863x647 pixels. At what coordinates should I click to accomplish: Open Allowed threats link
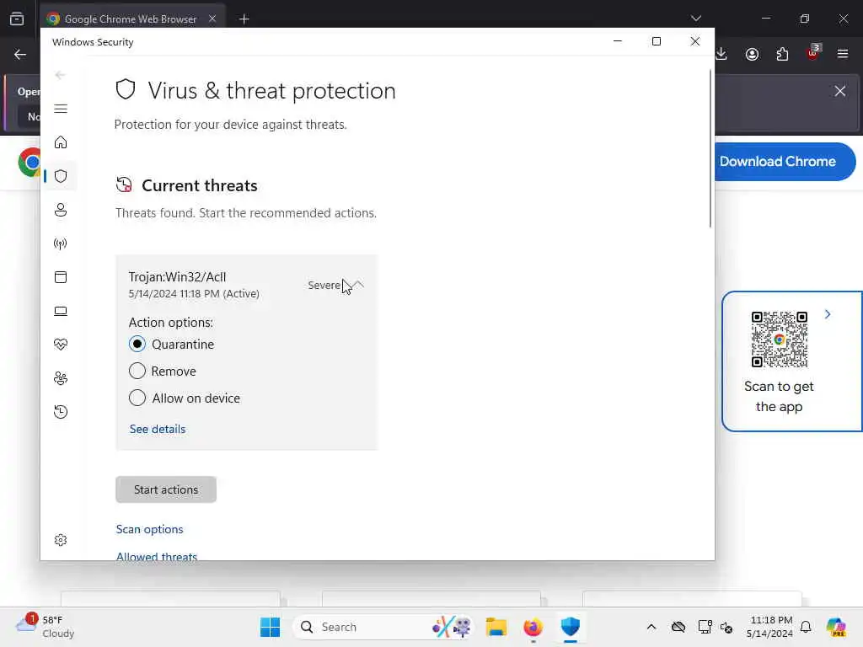point(156,556)
